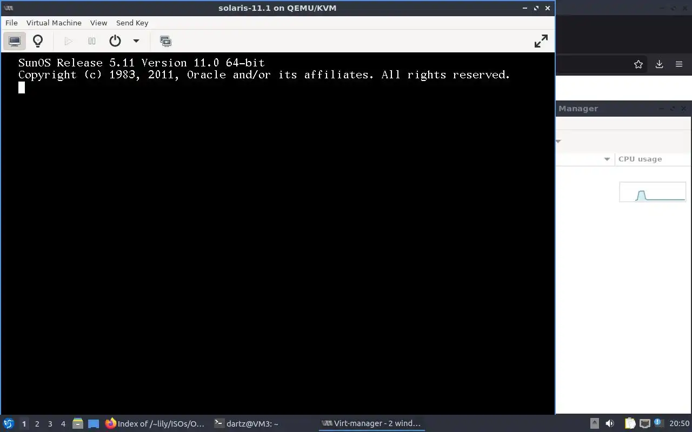
Task: Open the column dropdown arrow beside CPU usage
Action: [x=607, y=159]
